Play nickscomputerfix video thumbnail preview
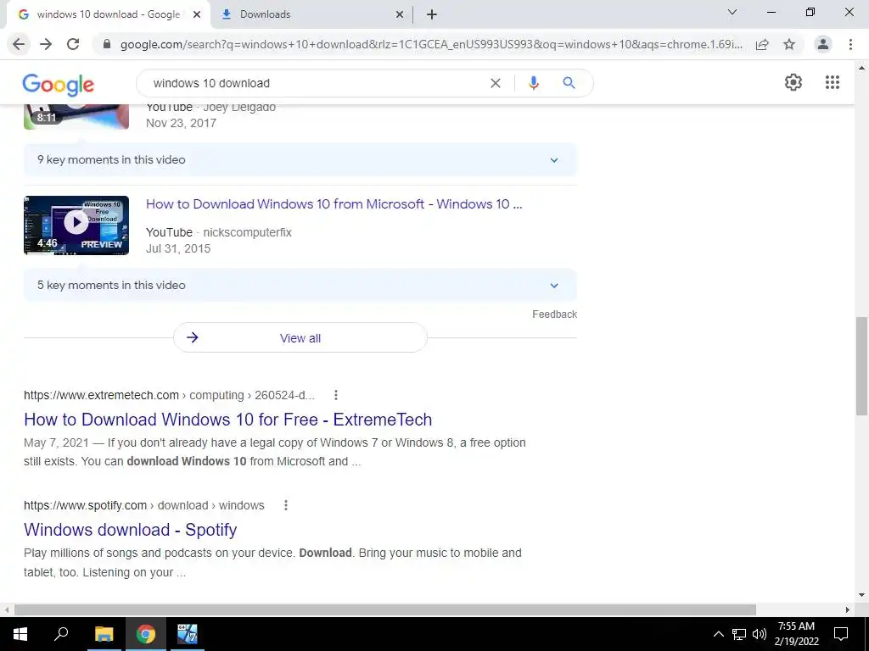 pyautogui.click(x=76, y=225)
